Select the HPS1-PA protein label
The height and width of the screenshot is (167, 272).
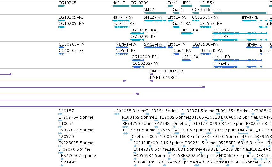pos(190,57)
